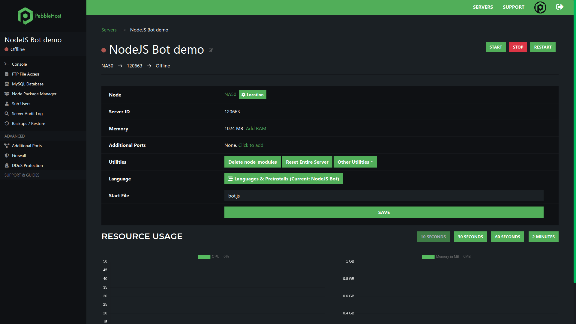576x324 pixels.
Task: Toggle Sub Users sidebar section
Action: [21, 103]
